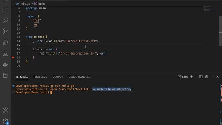Click the fmt.Println statement on line 17
The height and width of the screenshot is (125, 222).
click(x=73, y=53)
